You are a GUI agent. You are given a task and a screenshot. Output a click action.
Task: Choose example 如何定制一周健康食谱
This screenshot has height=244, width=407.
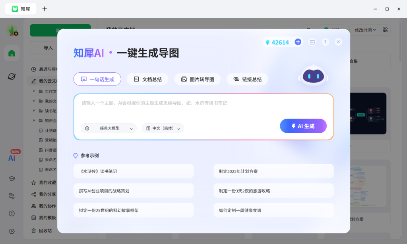click(273, 210)
